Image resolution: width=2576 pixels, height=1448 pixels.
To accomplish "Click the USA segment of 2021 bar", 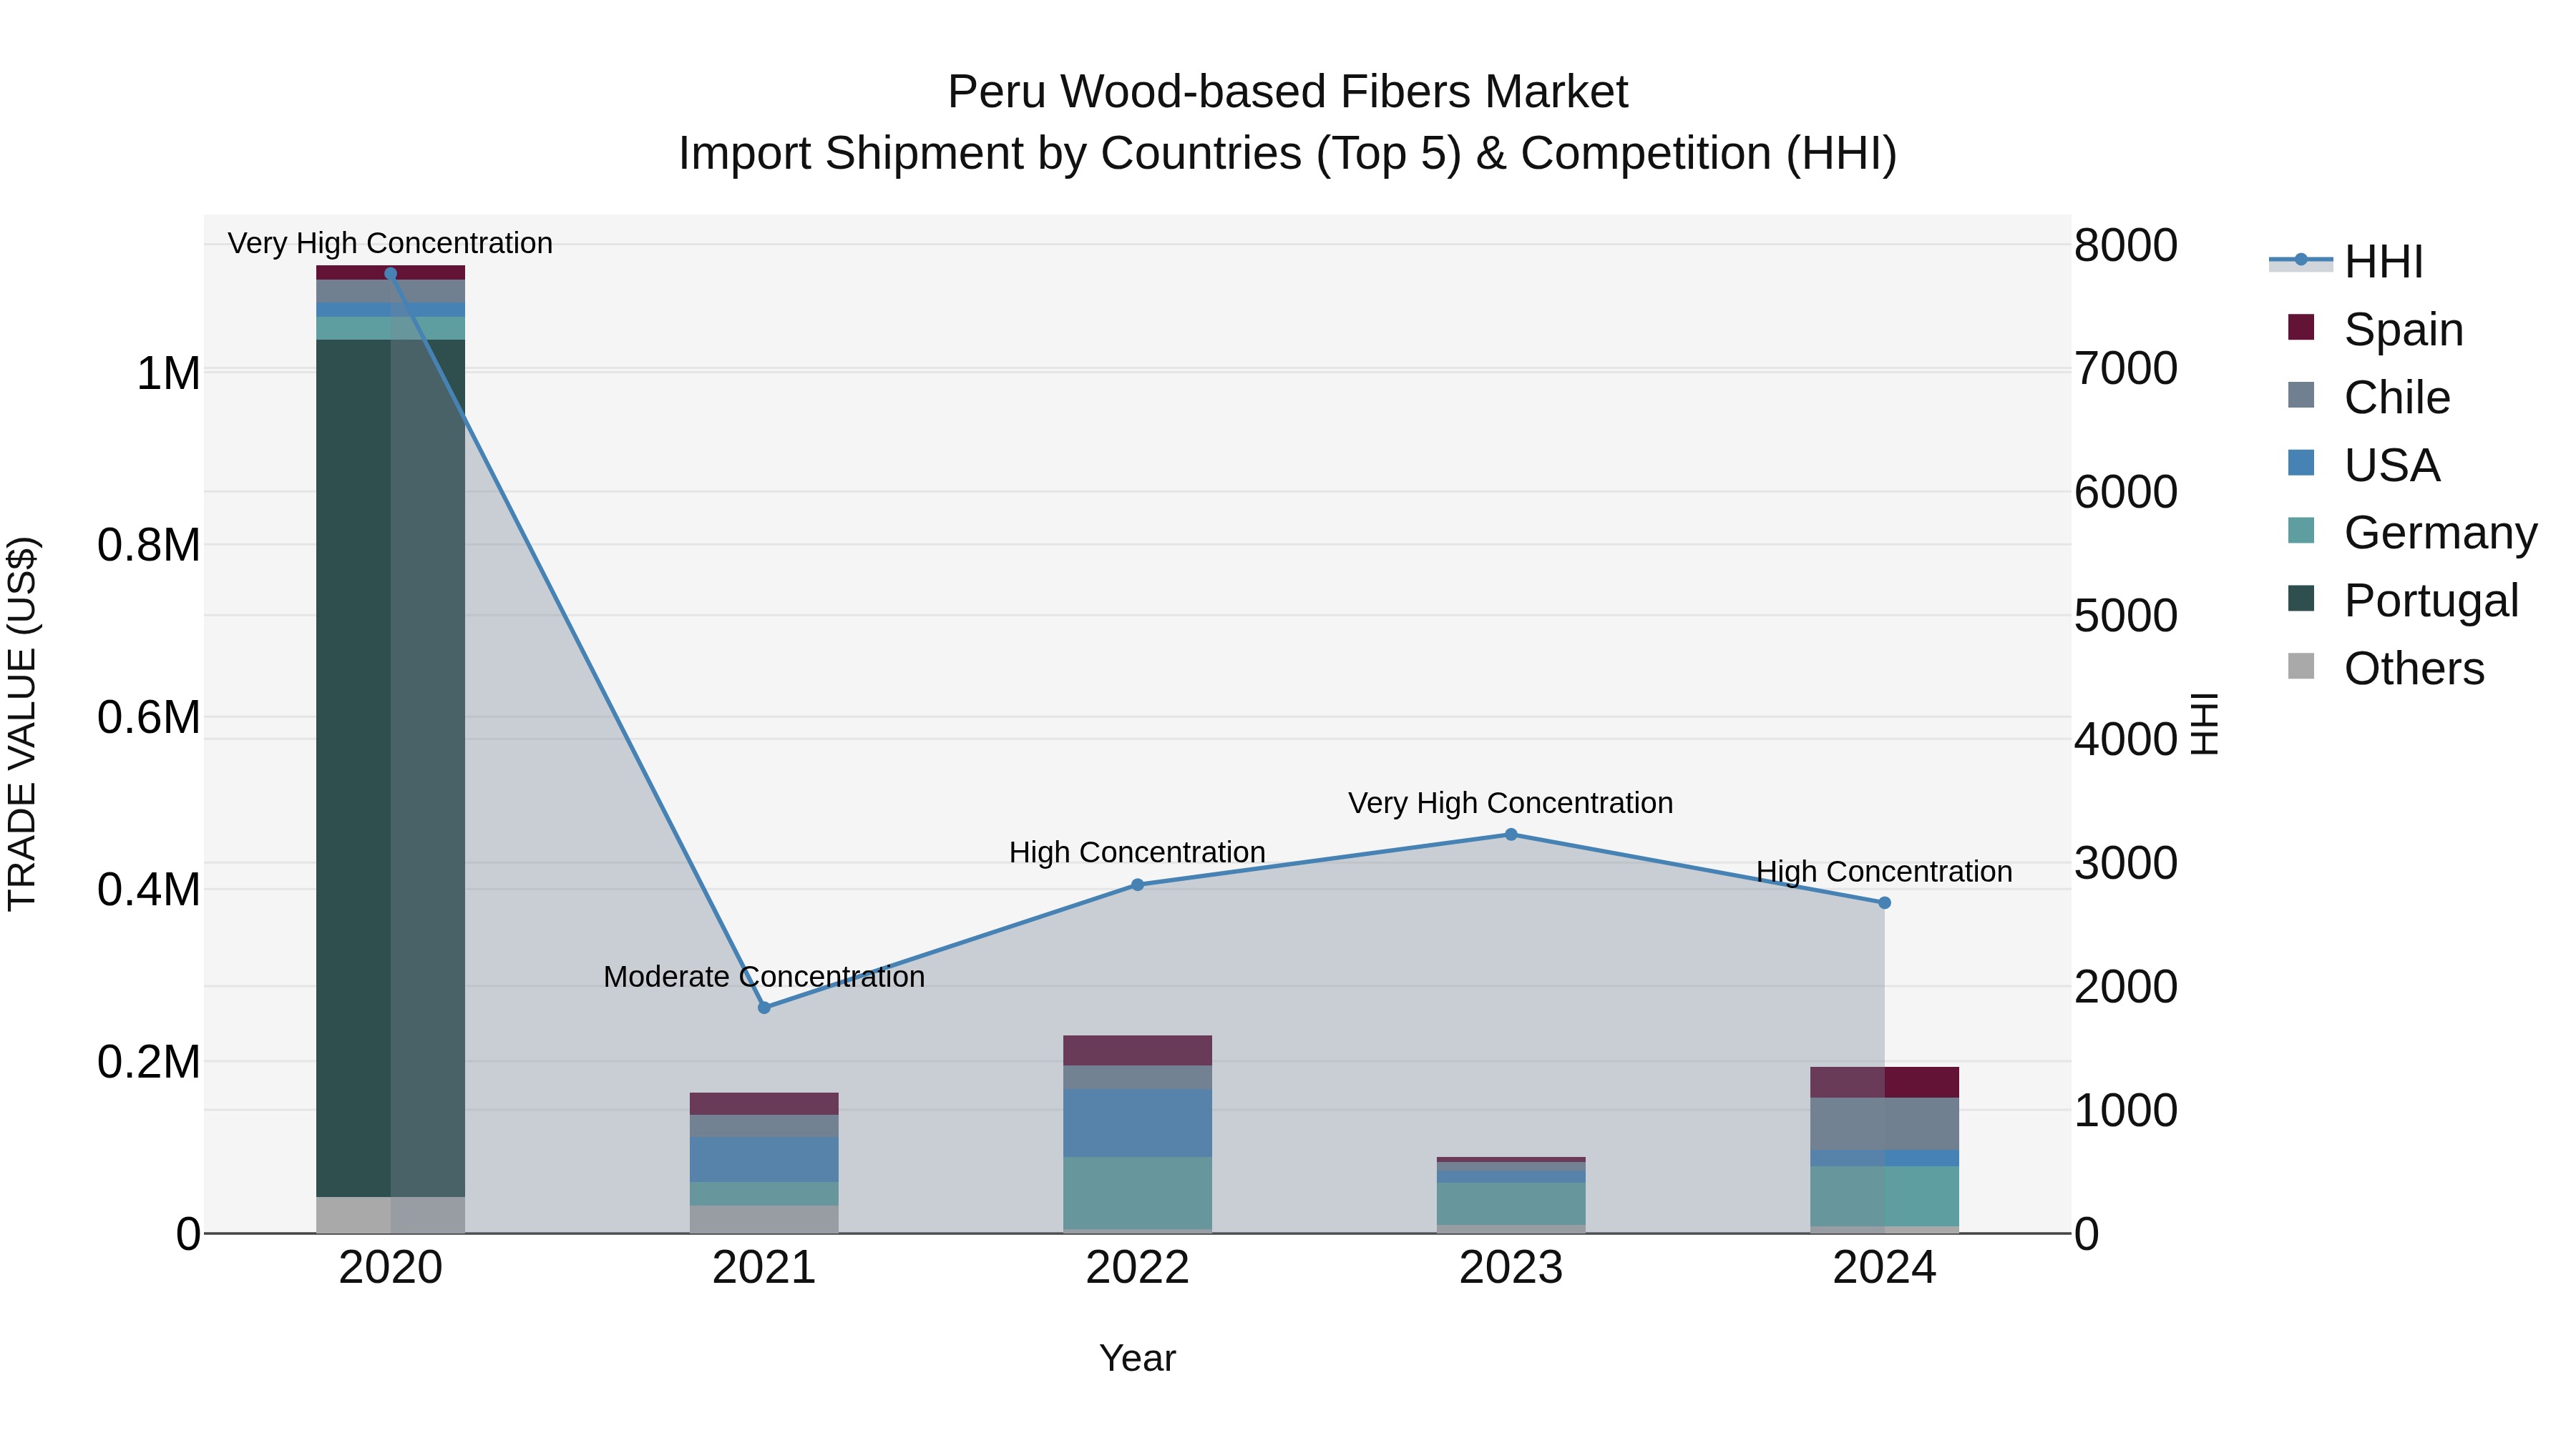I will (x=764, y=1159).
